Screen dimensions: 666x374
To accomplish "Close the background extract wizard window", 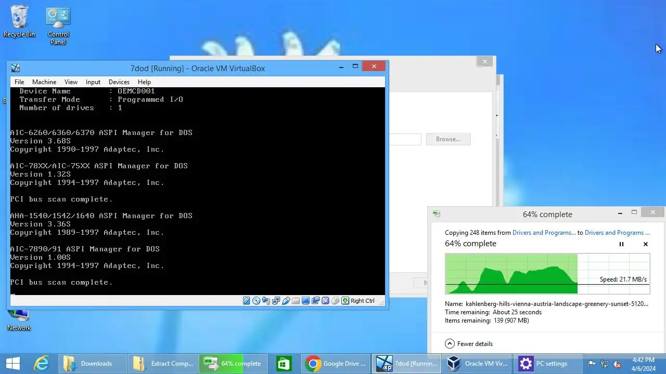I will point(485,61).
